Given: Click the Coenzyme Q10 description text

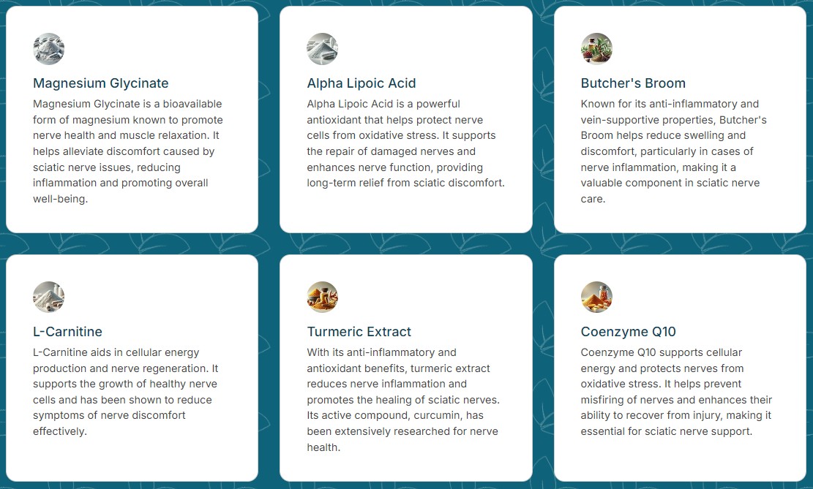Looking at the screenshot, I should pos(676,392).
